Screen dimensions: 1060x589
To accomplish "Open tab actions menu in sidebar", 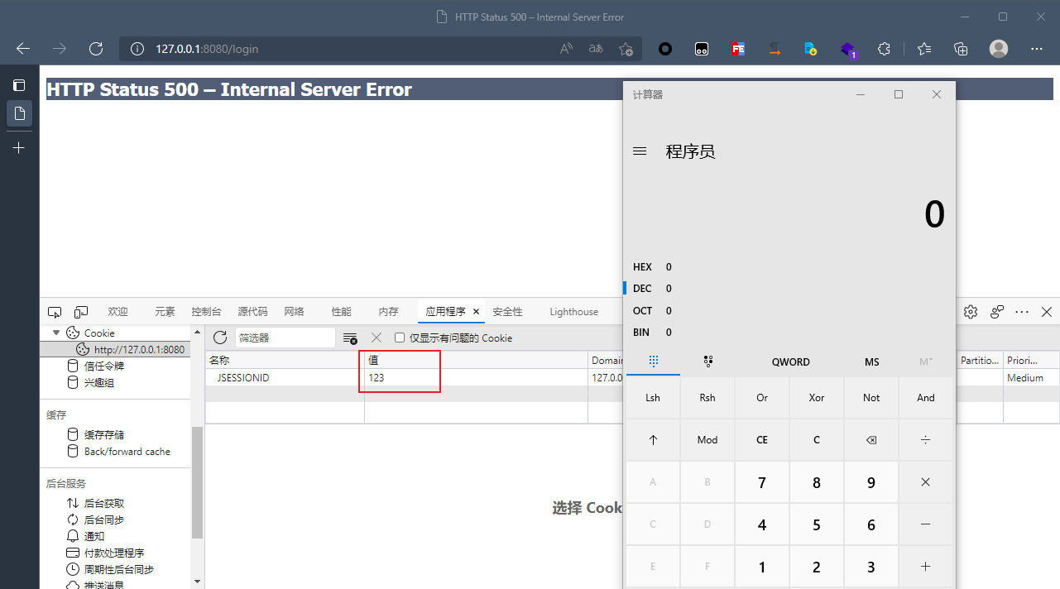I will (x=19, y=84).
